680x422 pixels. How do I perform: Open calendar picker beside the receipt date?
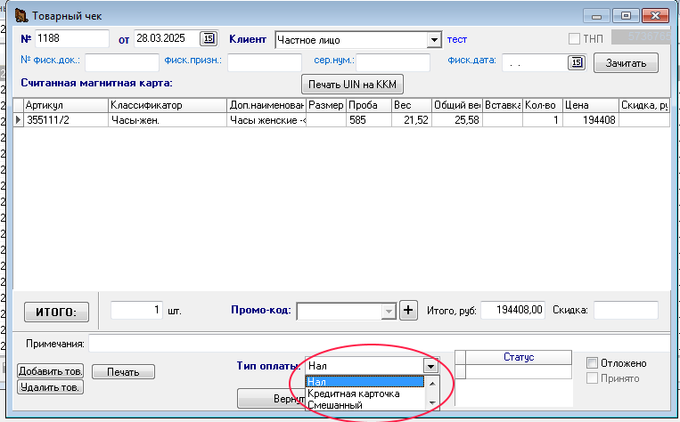[x=209, y=38]
